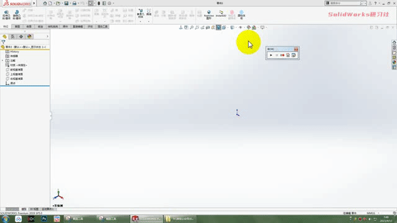
Task: Click the filter funnel icon in the feature tree
Action: pos(3,42)
